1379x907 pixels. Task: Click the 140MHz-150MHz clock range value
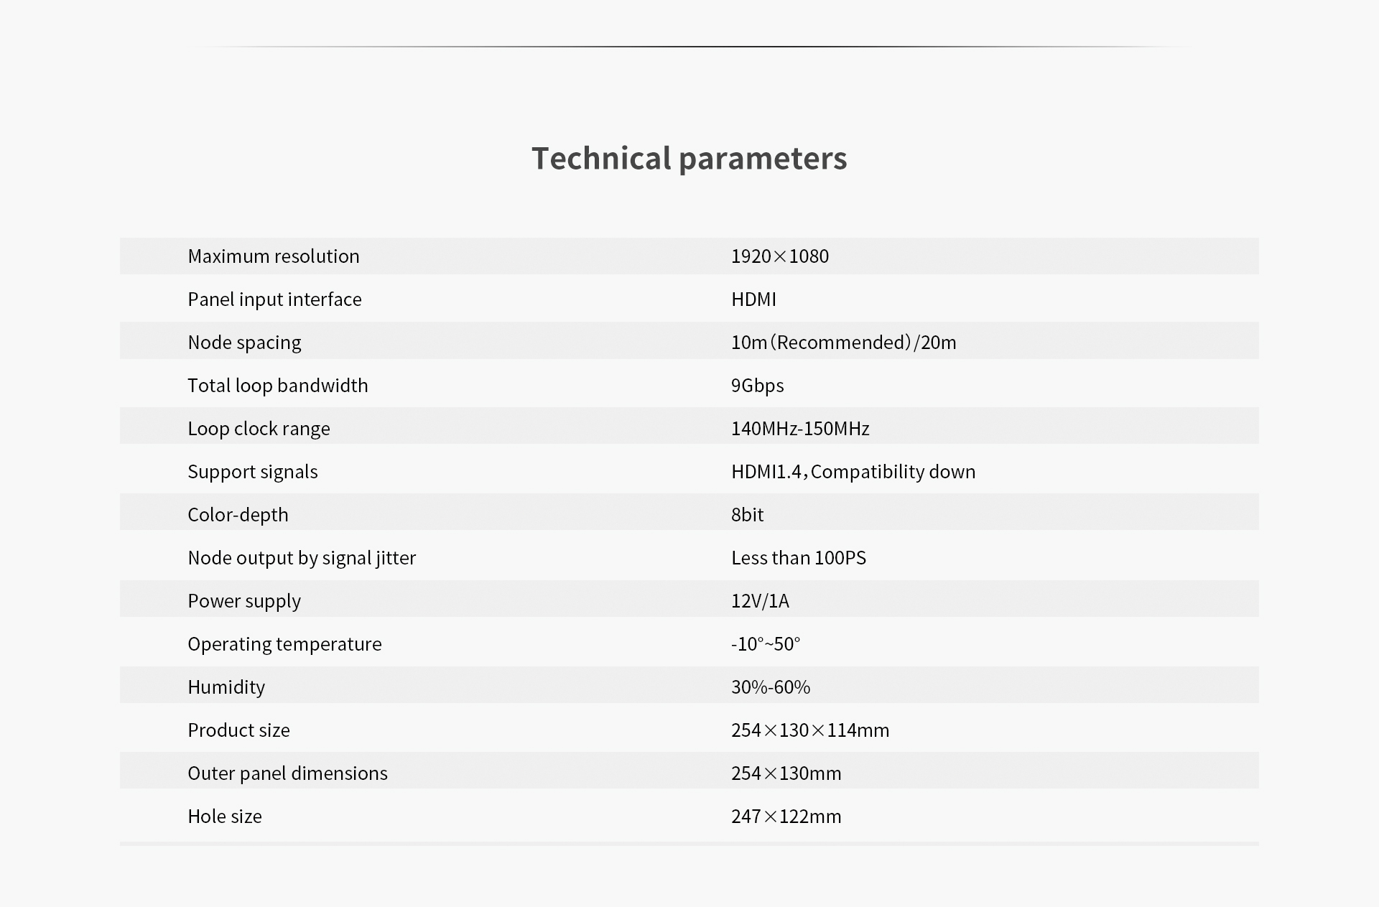800,429
